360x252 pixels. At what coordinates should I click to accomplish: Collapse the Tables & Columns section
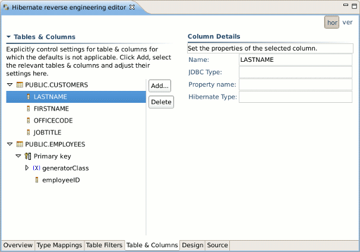click(x=9, y=37)
